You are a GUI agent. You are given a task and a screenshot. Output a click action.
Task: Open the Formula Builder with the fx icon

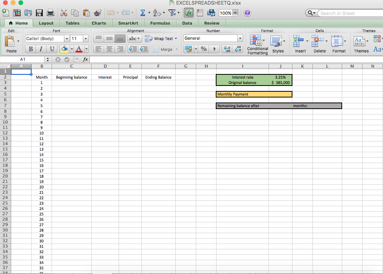point(189,13)
